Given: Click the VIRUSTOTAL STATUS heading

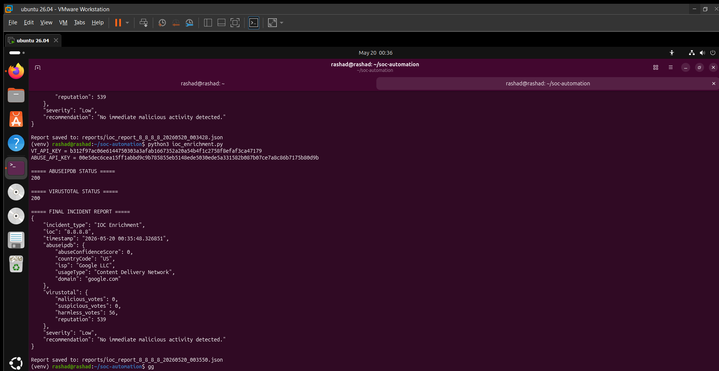Looking at the screenshot, I should coord(75,191).
